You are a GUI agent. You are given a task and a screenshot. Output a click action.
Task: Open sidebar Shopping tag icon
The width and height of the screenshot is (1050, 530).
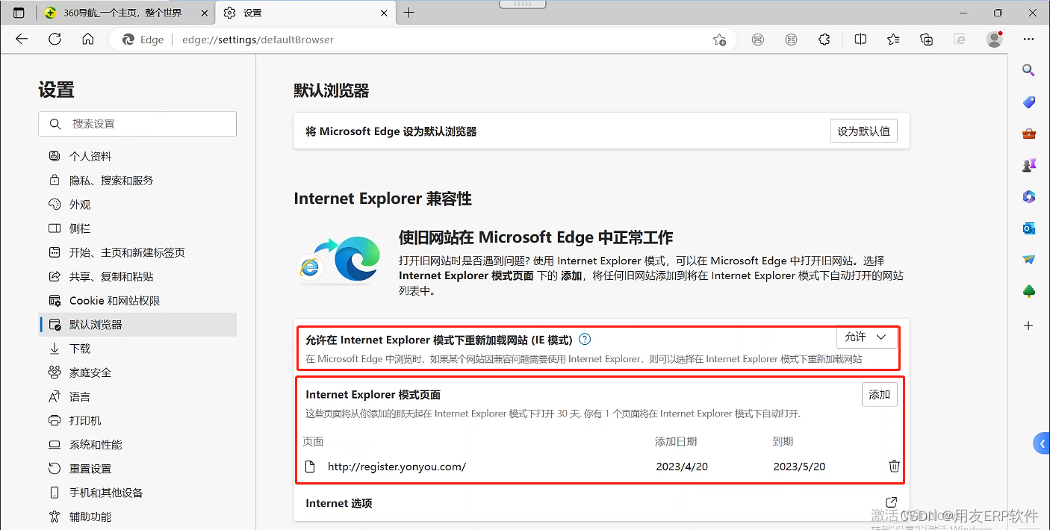click(1028, 102)
